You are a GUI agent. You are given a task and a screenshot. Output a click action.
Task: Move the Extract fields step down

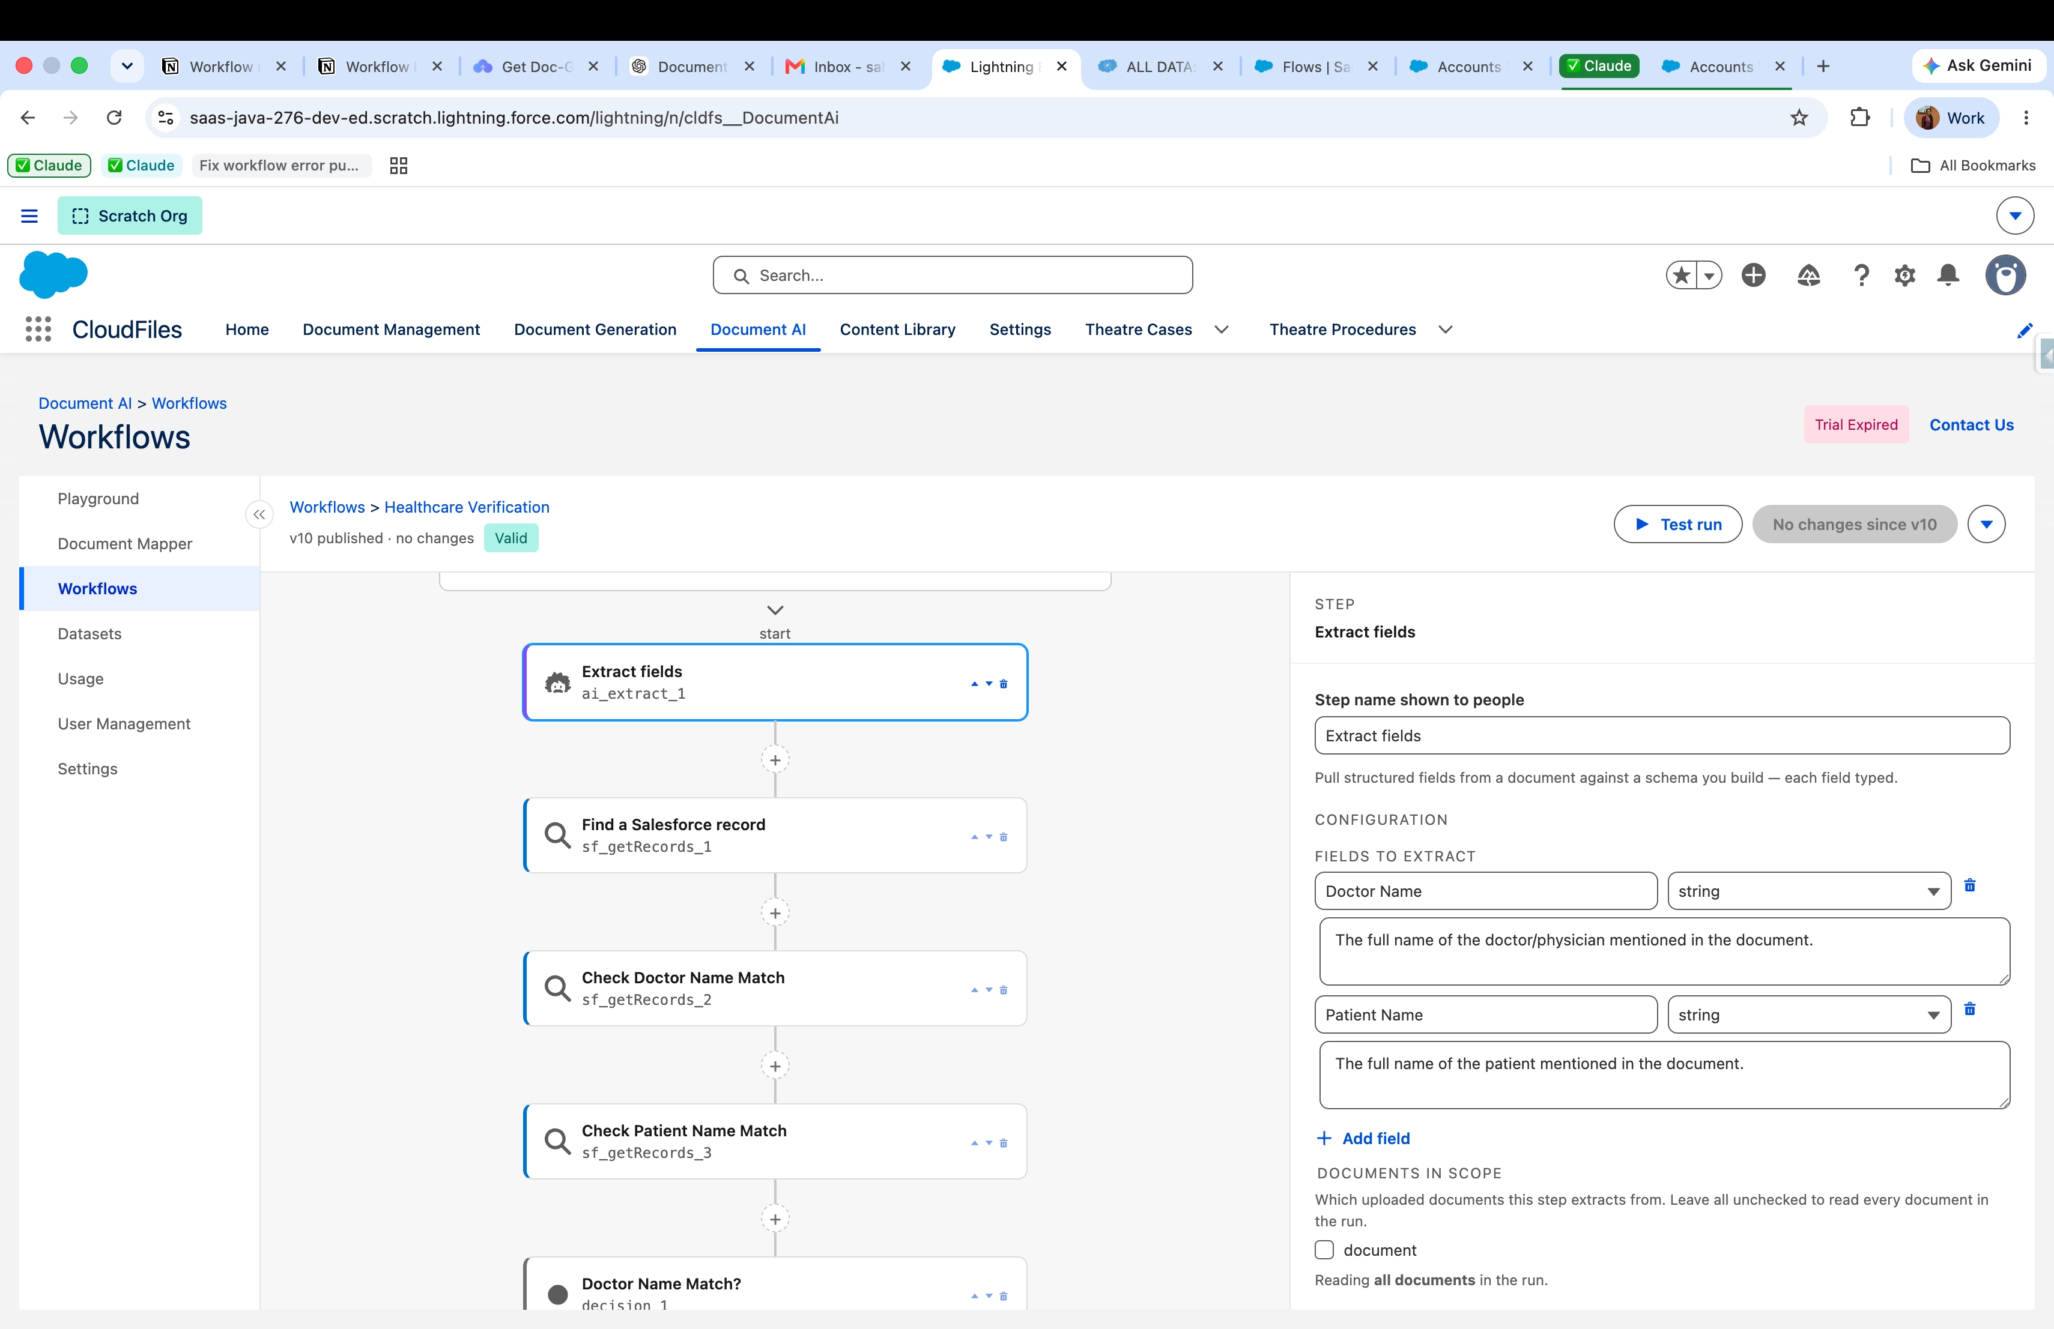(989, 684)
